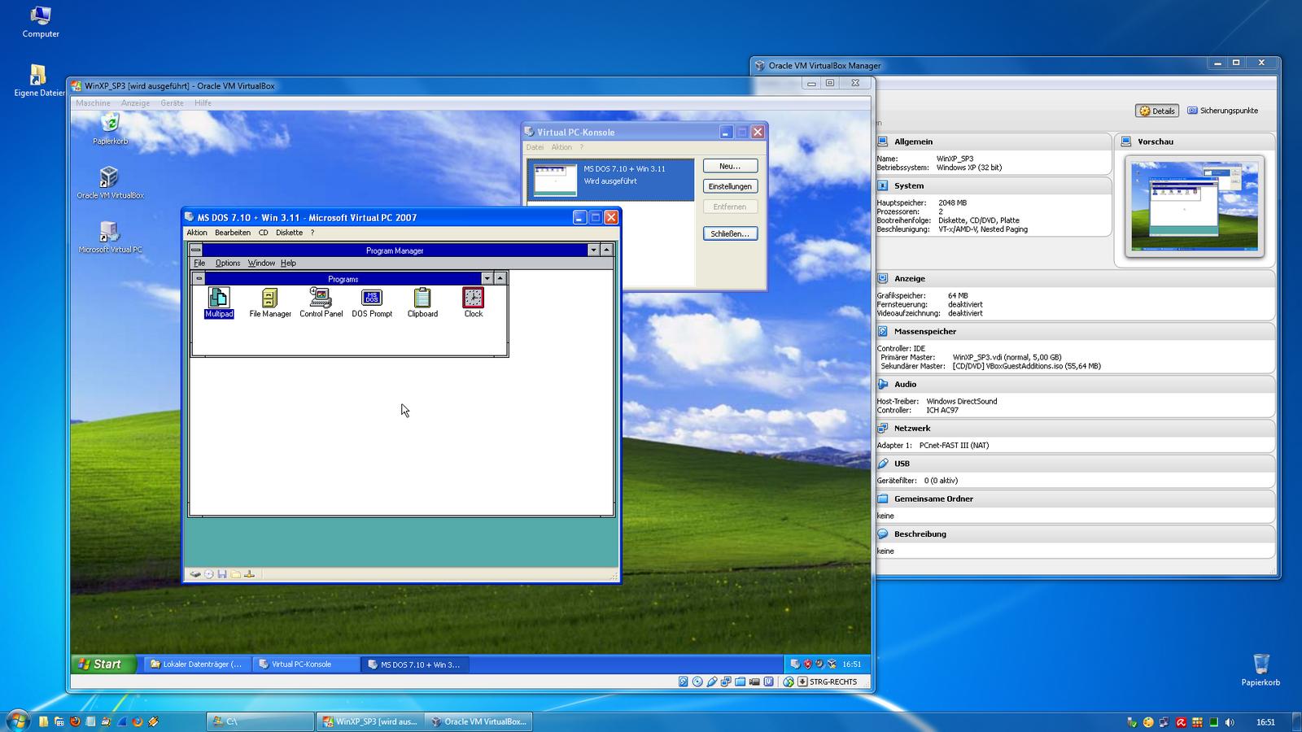Click the hard disk icon in Virtual PC status bar

click(x=195, y=574)
